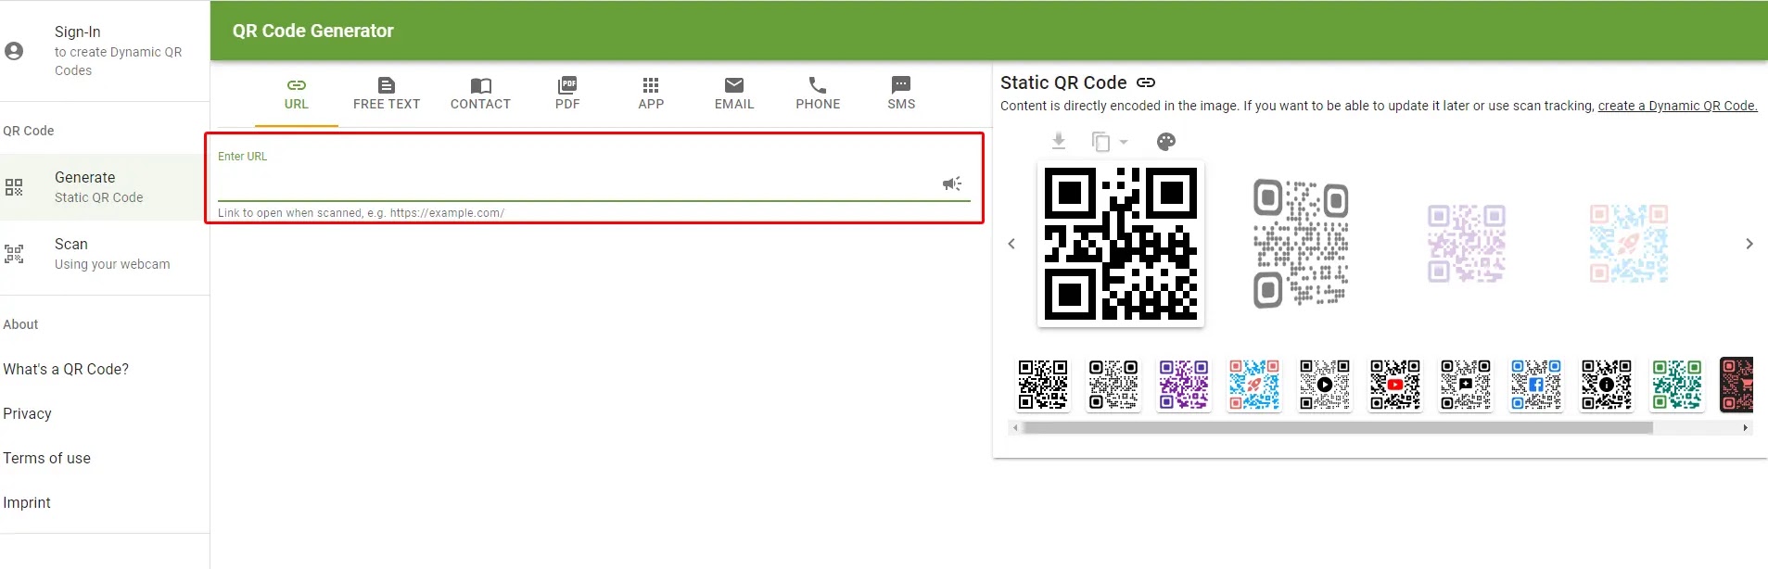Choose rounded-corner black QR template thumbnail
Screen dimensions: 1768x569
click(1113, 385)
